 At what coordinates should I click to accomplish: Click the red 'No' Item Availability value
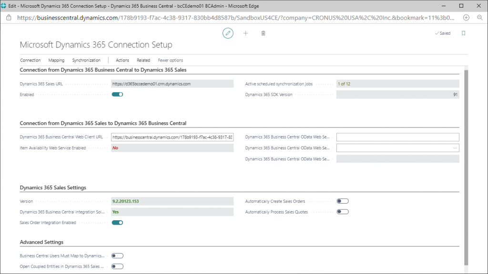[x=115, y=148]
